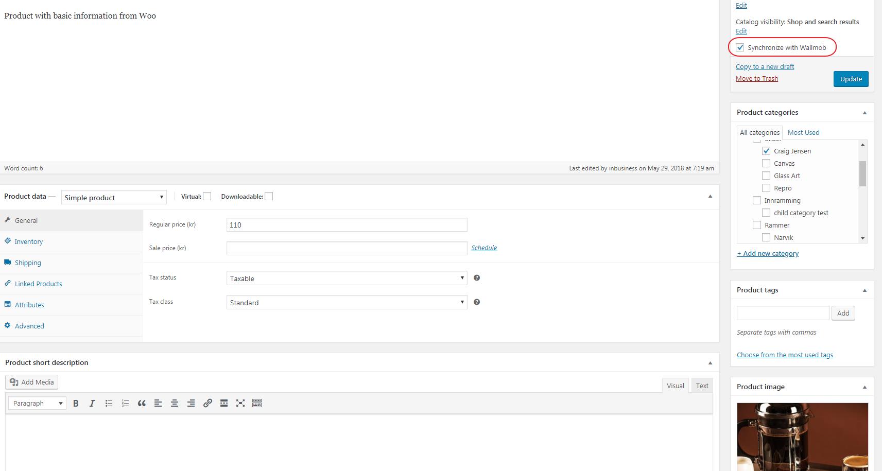The image size is (882, 471).
Task: Click Choose from the most used tags
Action: coord(785,355)
